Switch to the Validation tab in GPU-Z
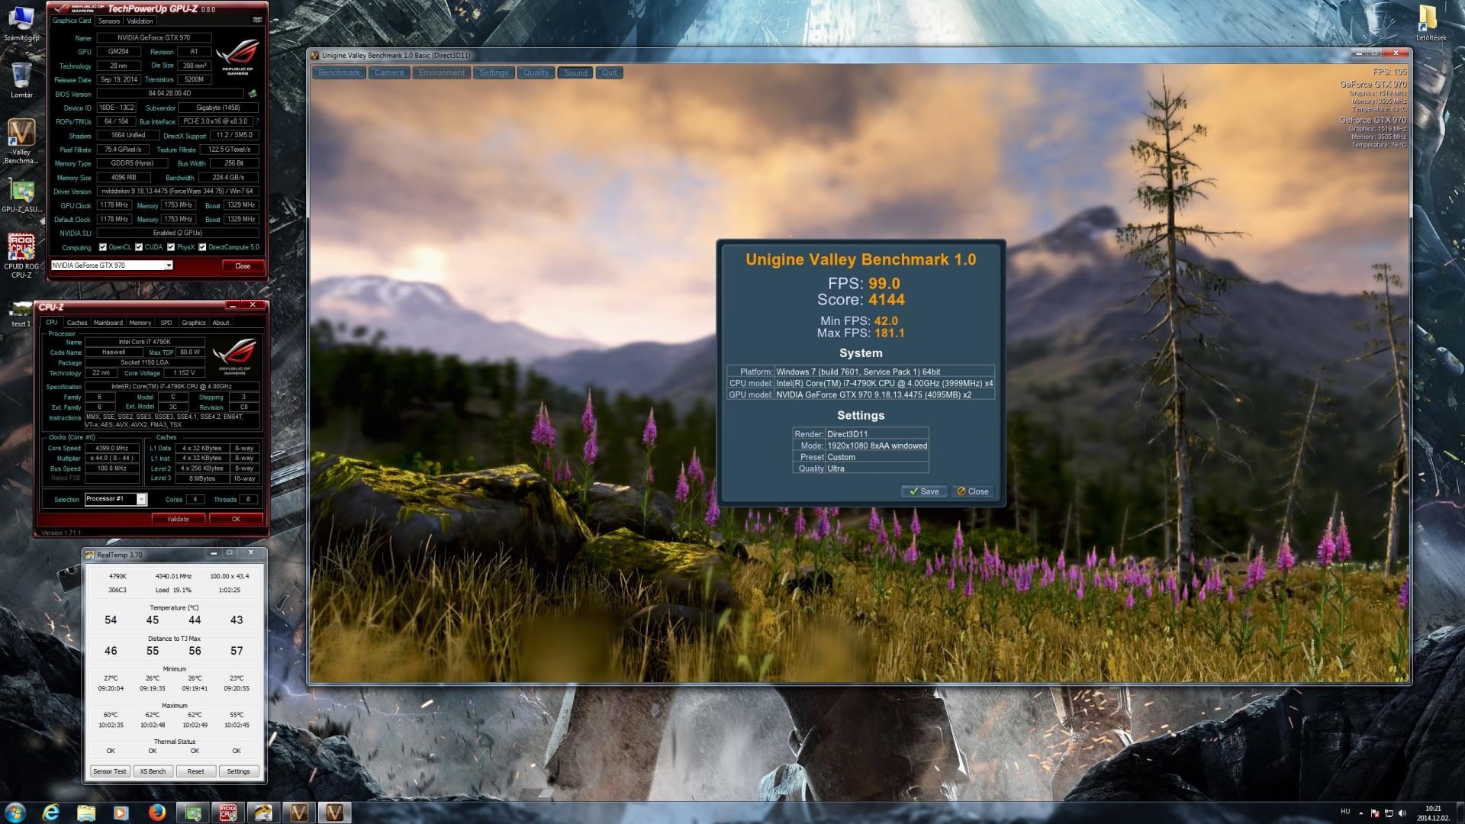Image resolution: width=1465 pixels, height=824 pixels. pos(140,21)
